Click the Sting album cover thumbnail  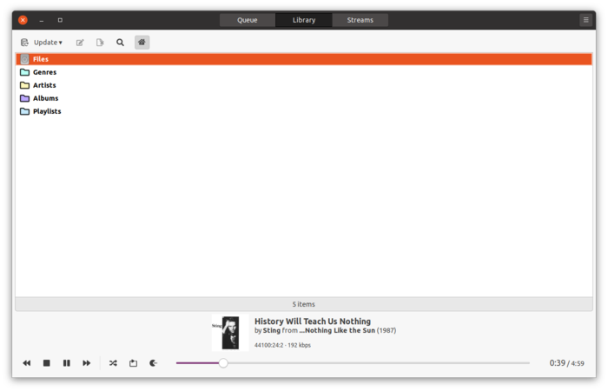[229, 333]
